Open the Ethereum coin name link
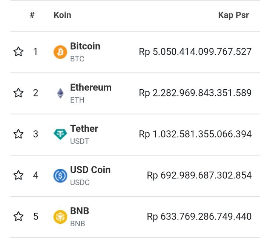The image size is (270, 241). tap(91, 87)
